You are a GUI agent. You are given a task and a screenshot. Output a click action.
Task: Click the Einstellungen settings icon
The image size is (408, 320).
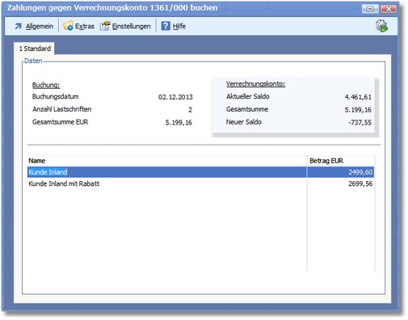(105, 26)
